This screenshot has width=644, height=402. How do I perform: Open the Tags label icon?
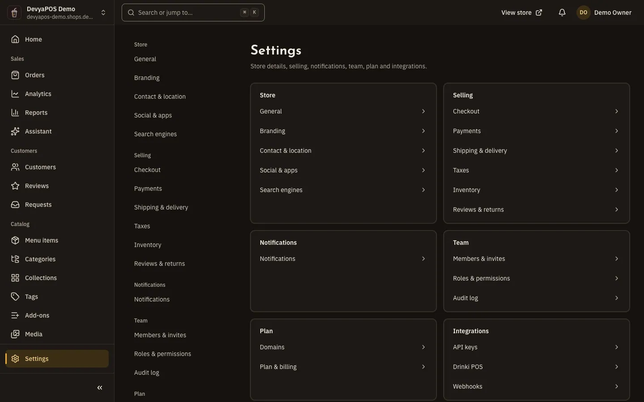pyautogui.click(x=15, y=297)
